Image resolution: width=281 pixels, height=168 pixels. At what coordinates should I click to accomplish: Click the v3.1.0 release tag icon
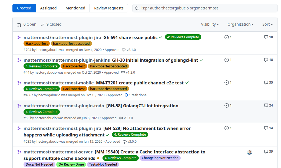(124, 50)
